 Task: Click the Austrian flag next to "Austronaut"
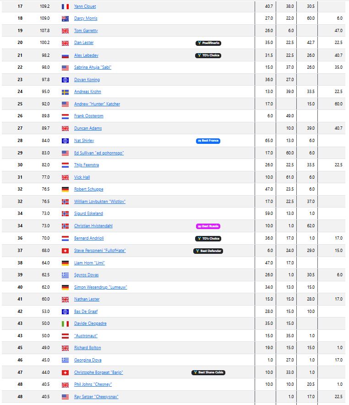click(65, 336)
